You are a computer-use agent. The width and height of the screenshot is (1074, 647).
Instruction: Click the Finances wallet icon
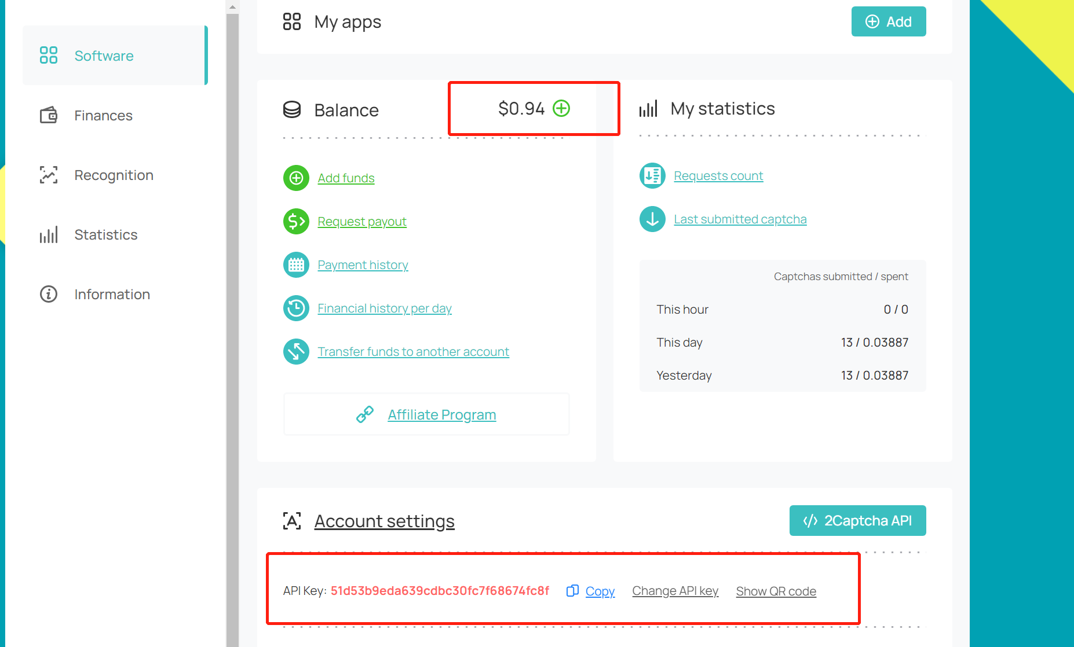49,115
